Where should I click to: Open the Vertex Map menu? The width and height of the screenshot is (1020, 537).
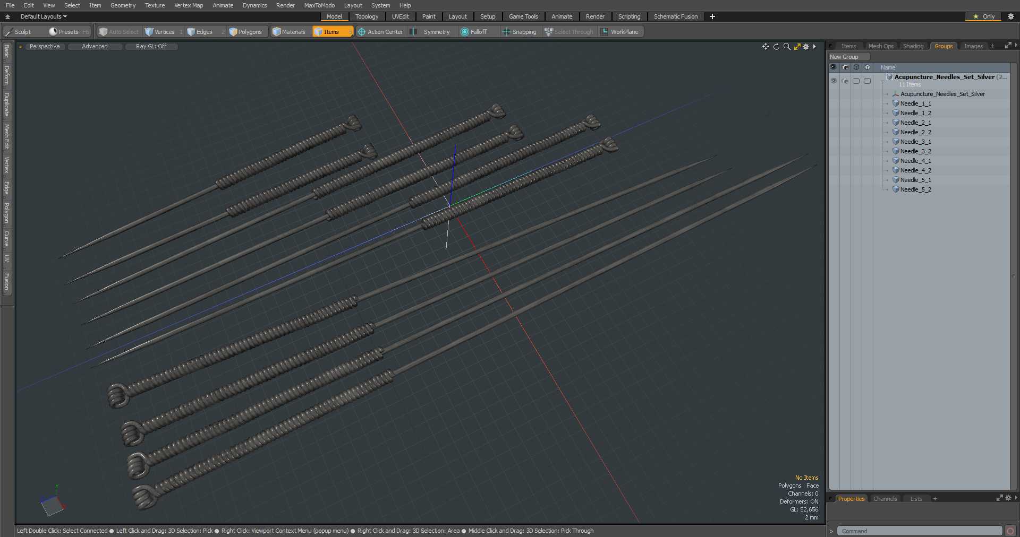tap(189, 5)
